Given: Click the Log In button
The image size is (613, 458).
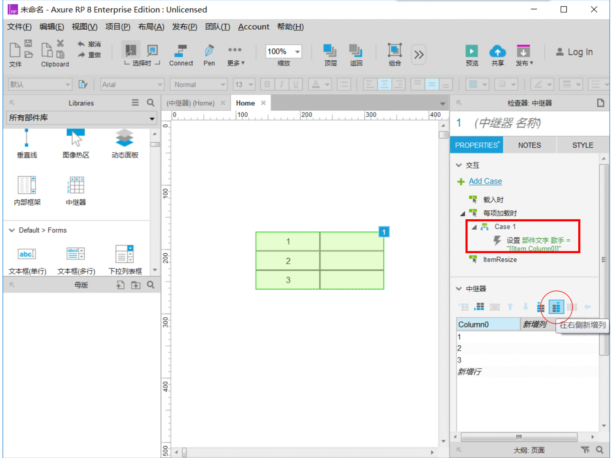Looking at the screenshot, I should pos(574,52).
